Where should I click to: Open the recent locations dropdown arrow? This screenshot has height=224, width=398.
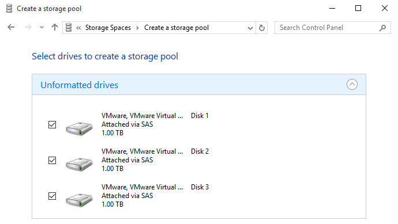(42, 28)
